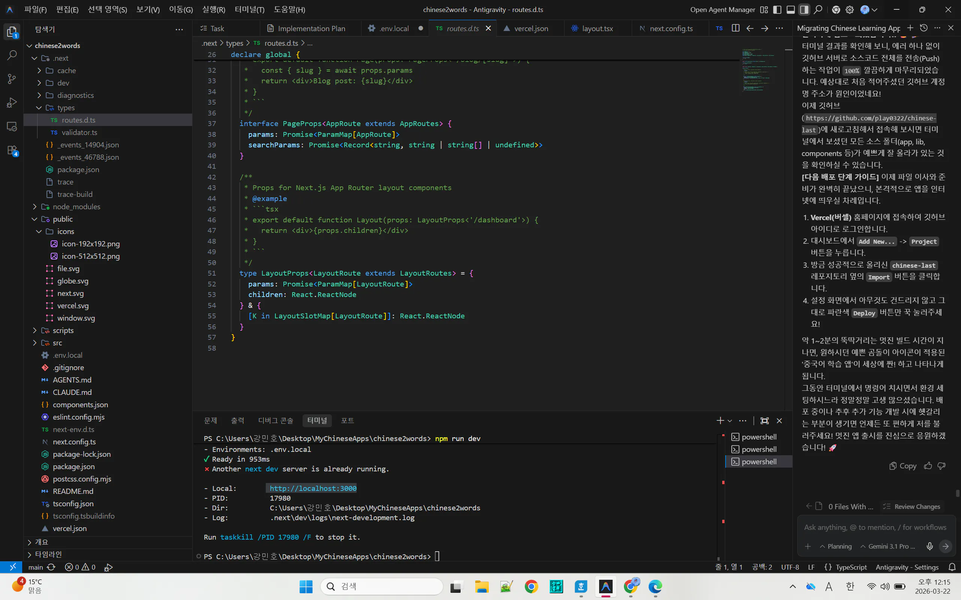Open the localhost:3000 link in terminal
The height and width of the screenshot is (600, 961).
click(x=313, y=489)
